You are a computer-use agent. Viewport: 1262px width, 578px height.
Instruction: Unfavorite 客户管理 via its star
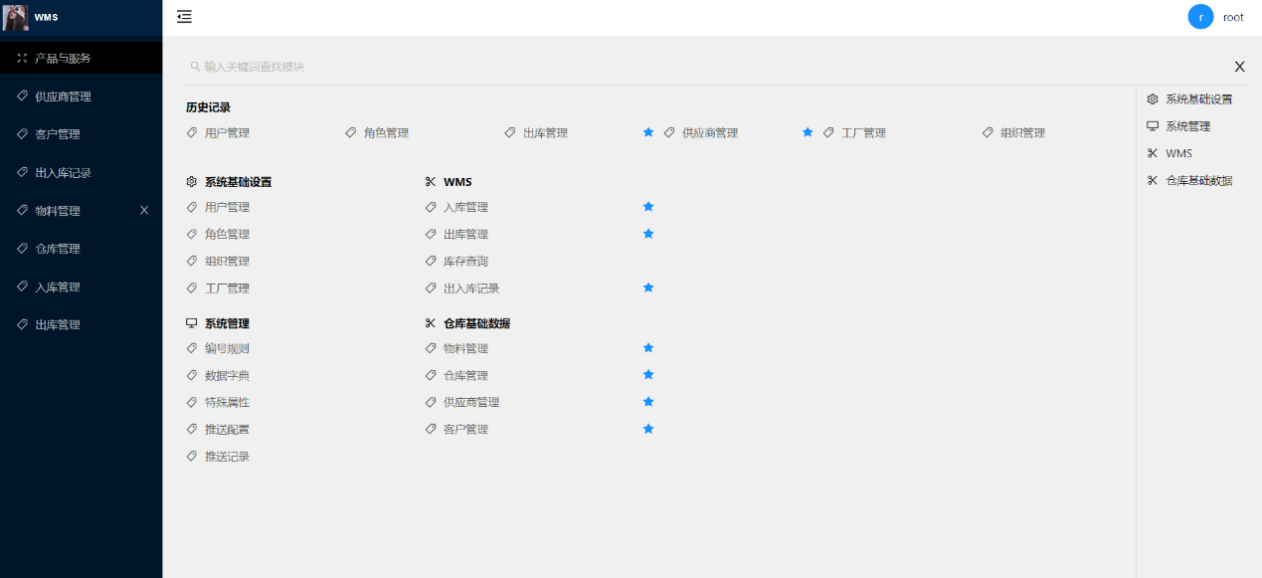(x=648, y=429)
